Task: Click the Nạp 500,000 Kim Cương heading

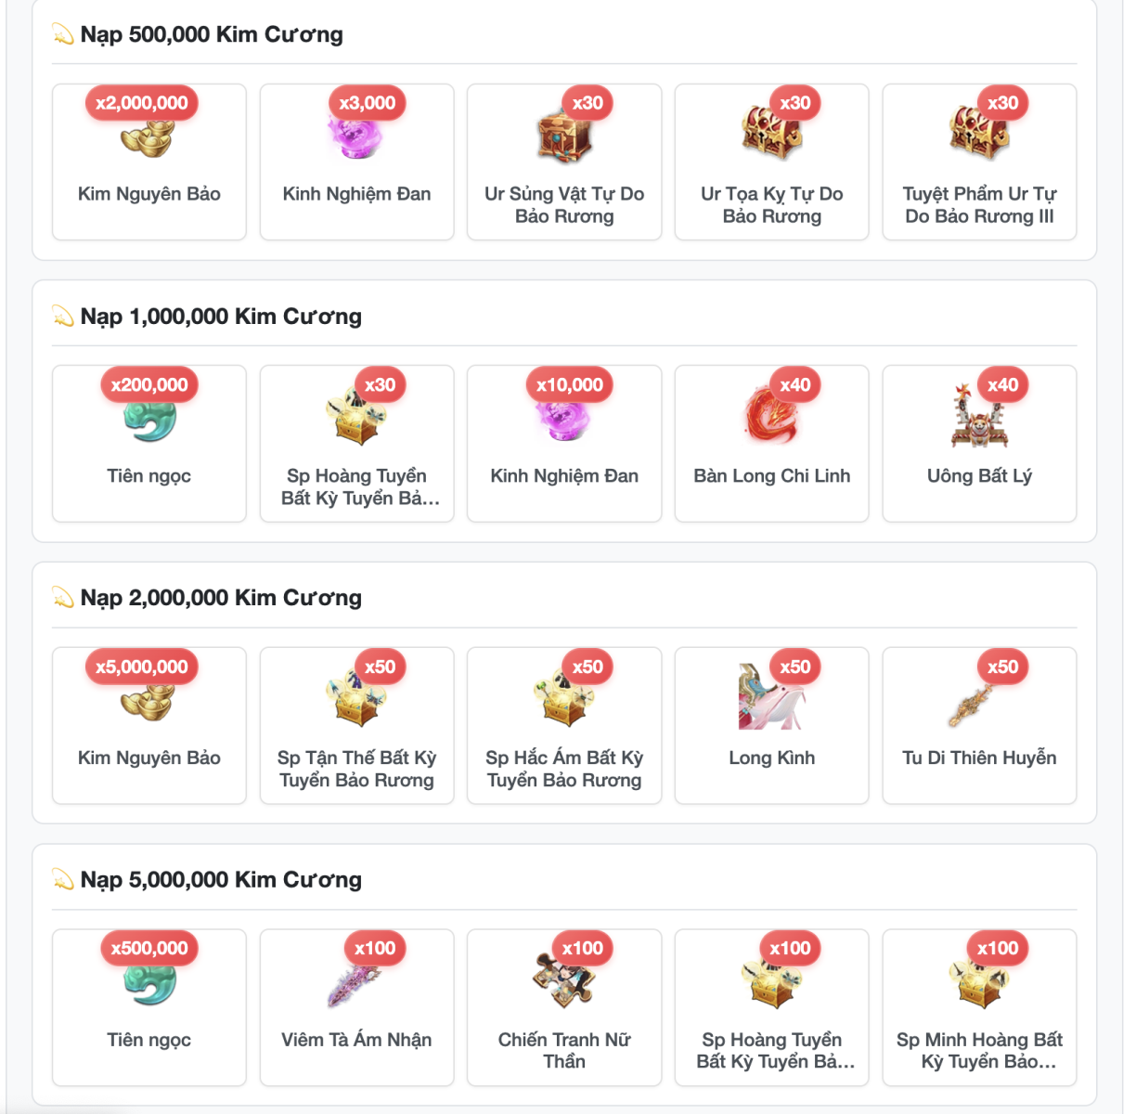Action: click(212, 34)
